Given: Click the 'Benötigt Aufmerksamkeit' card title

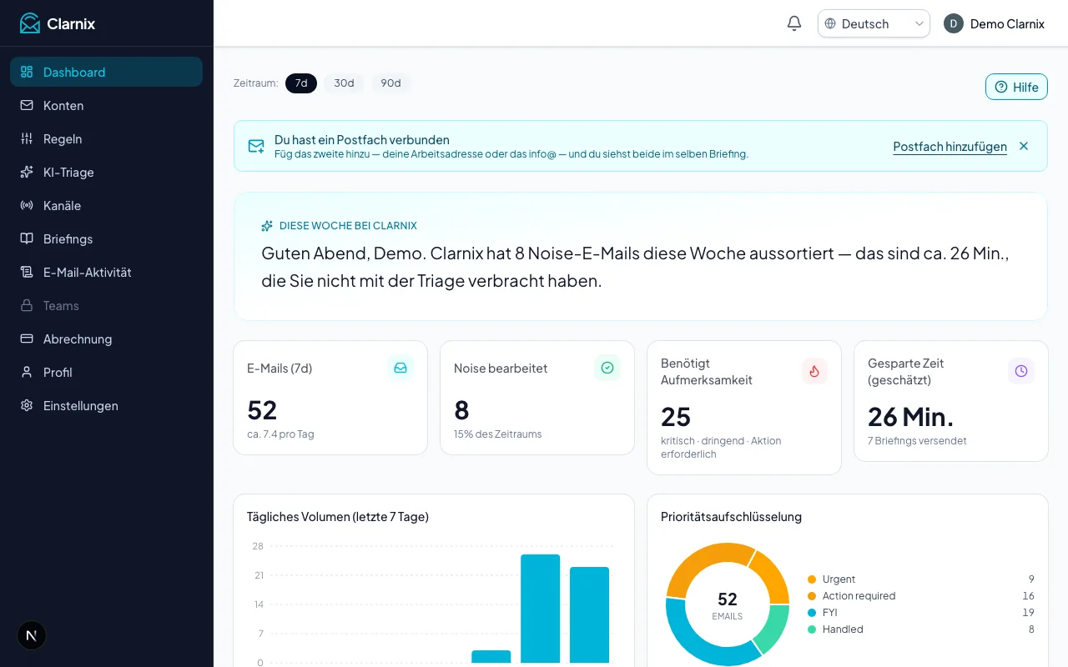Looking at the screenshot, I should click(707, 371).
